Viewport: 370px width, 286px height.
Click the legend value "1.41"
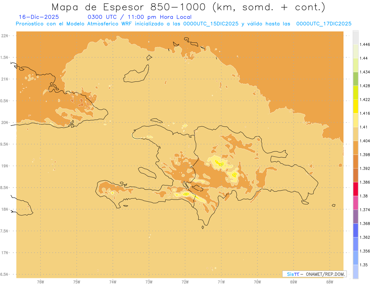click(364, 127)
